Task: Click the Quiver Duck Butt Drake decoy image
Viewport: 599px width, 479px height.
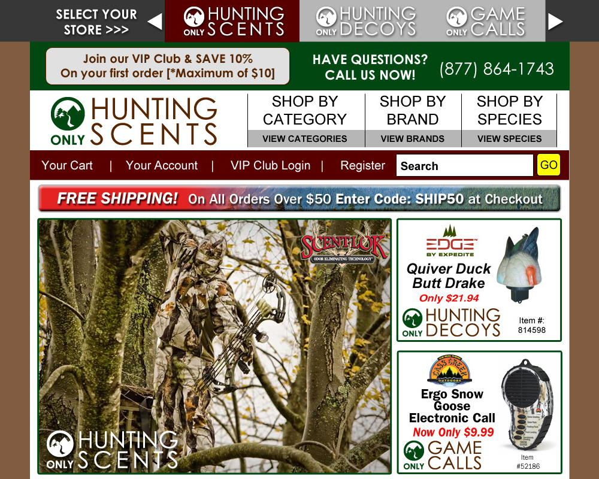Action: pyautogui.click(x=518, y=265)
